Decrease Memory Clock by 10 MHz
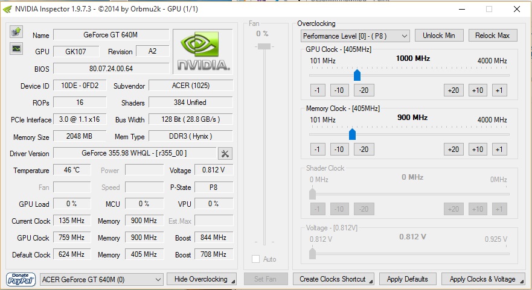Image resolution: width=532 pixels, height=290 pixels. click(339, 150)
